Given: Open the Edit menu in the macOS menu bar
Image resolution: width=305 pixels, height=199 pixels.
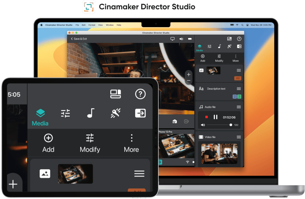Looking at the screenshot, I should [x=84, y=25].
